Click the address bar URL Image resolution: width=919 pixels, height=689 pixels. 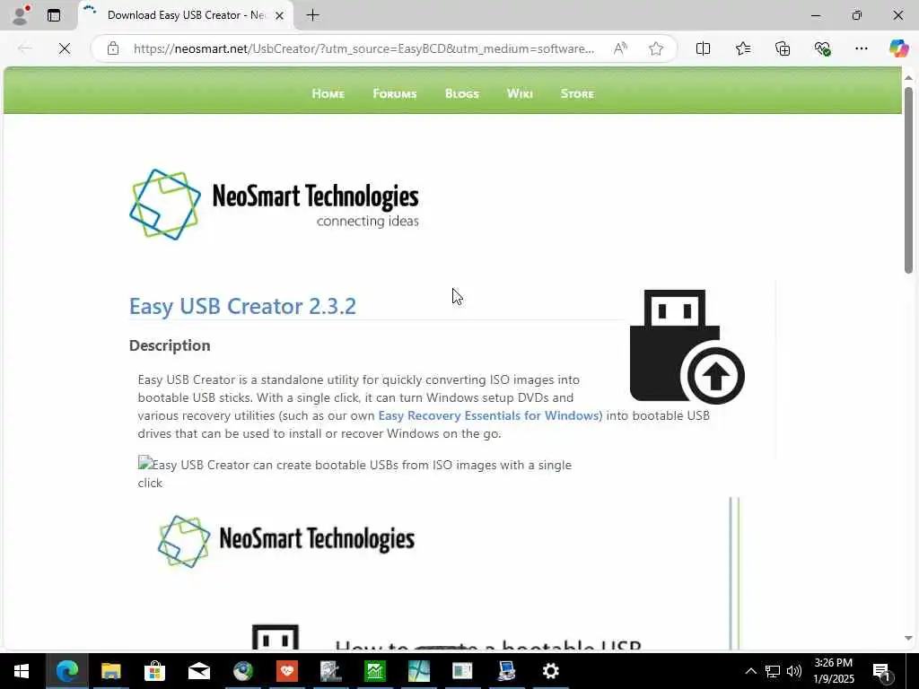(363, 48)
